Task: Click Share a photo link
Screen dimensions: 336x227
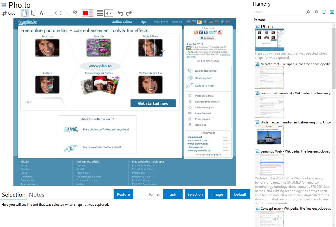Action: click(x=204, y=78)
